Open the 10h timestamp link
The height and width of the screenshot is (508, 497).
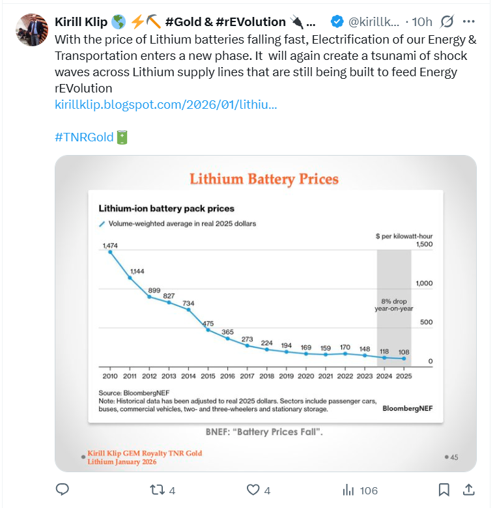[x=423, y=21]
